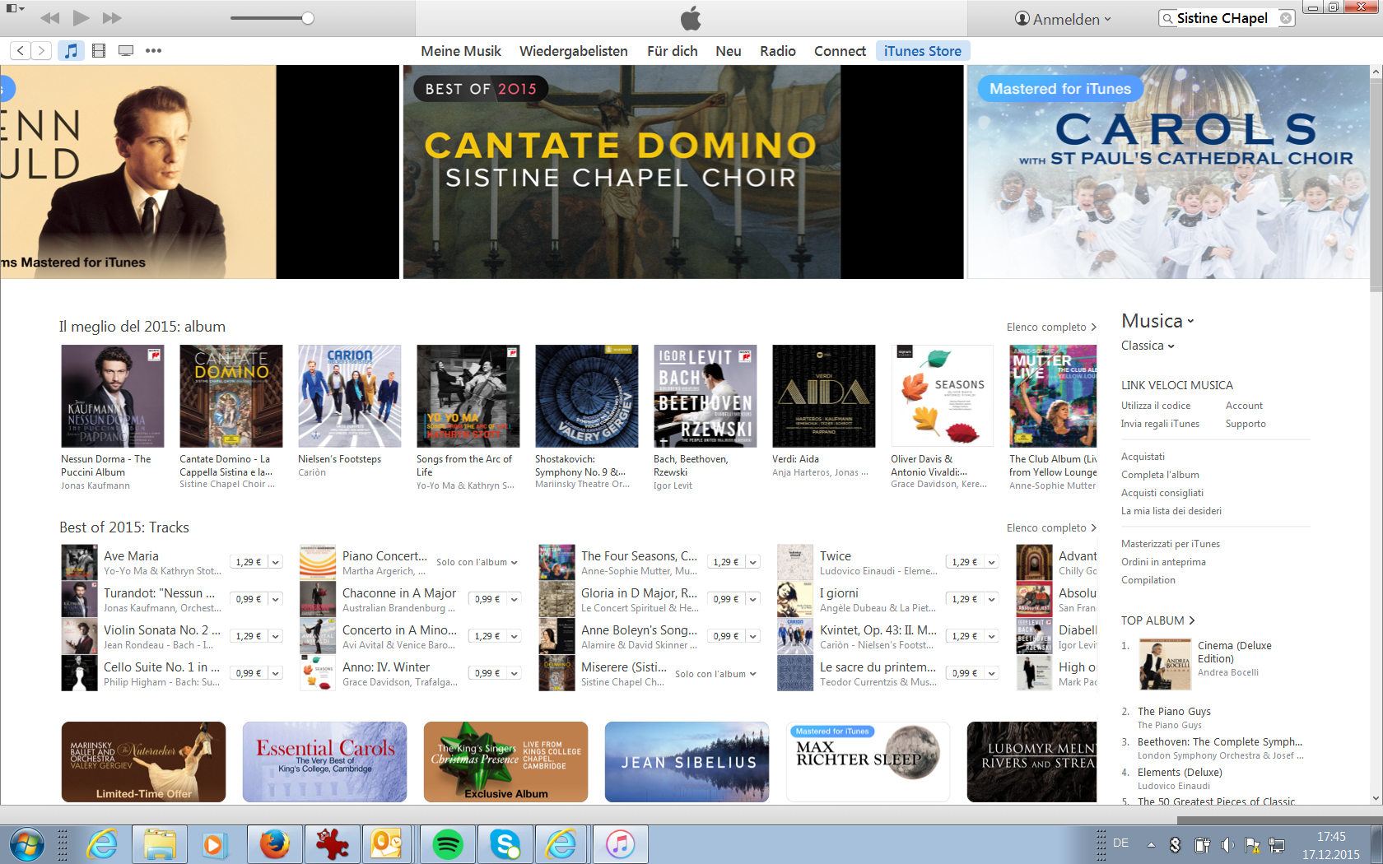Viewport: 1383px width, 864px height.
Task: Open Spotify from the taskbar
Action: (448, 844)
